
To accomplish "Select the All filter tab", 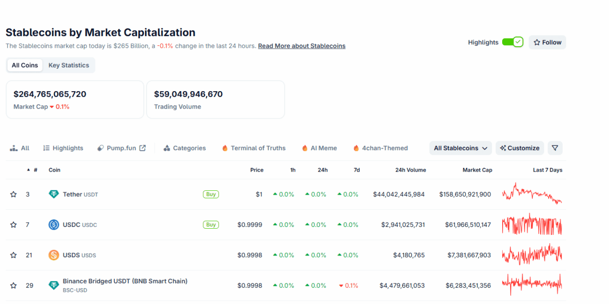I will [x=20, y=148].
